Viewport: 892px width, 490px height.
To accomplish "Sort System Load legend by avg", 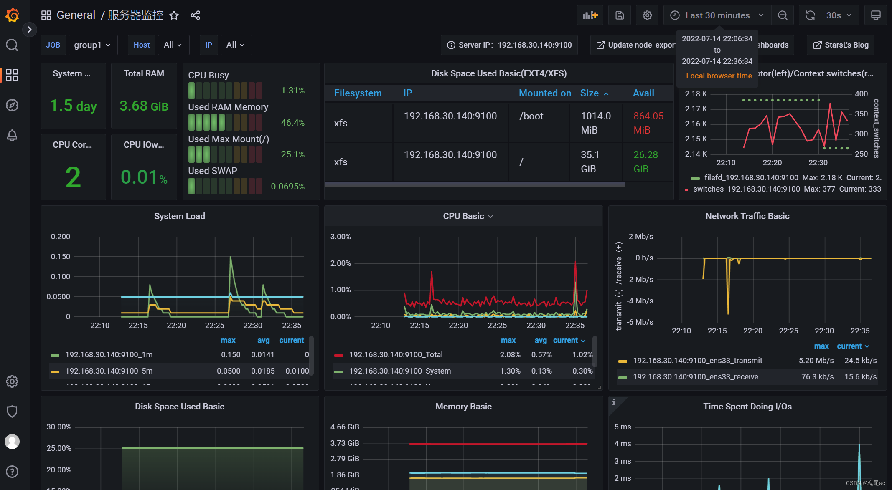I will [263, 341].
